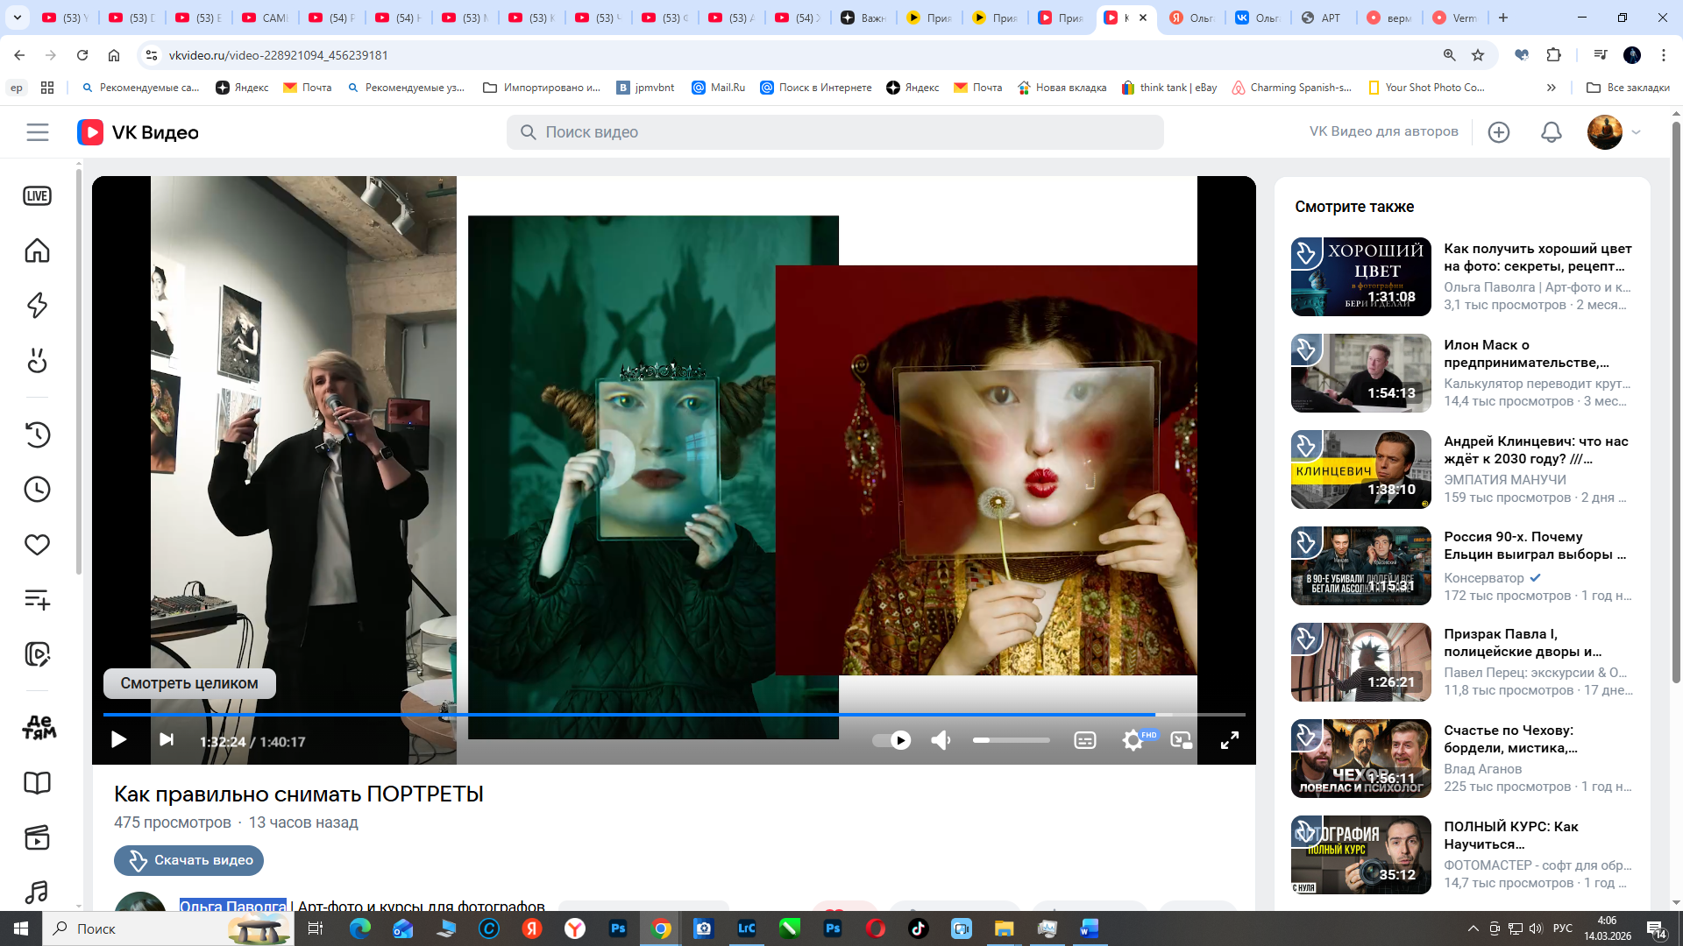1683x946 pixels.
Task: Open watch history in the sidebar
Action: click(x=37, y=434)
